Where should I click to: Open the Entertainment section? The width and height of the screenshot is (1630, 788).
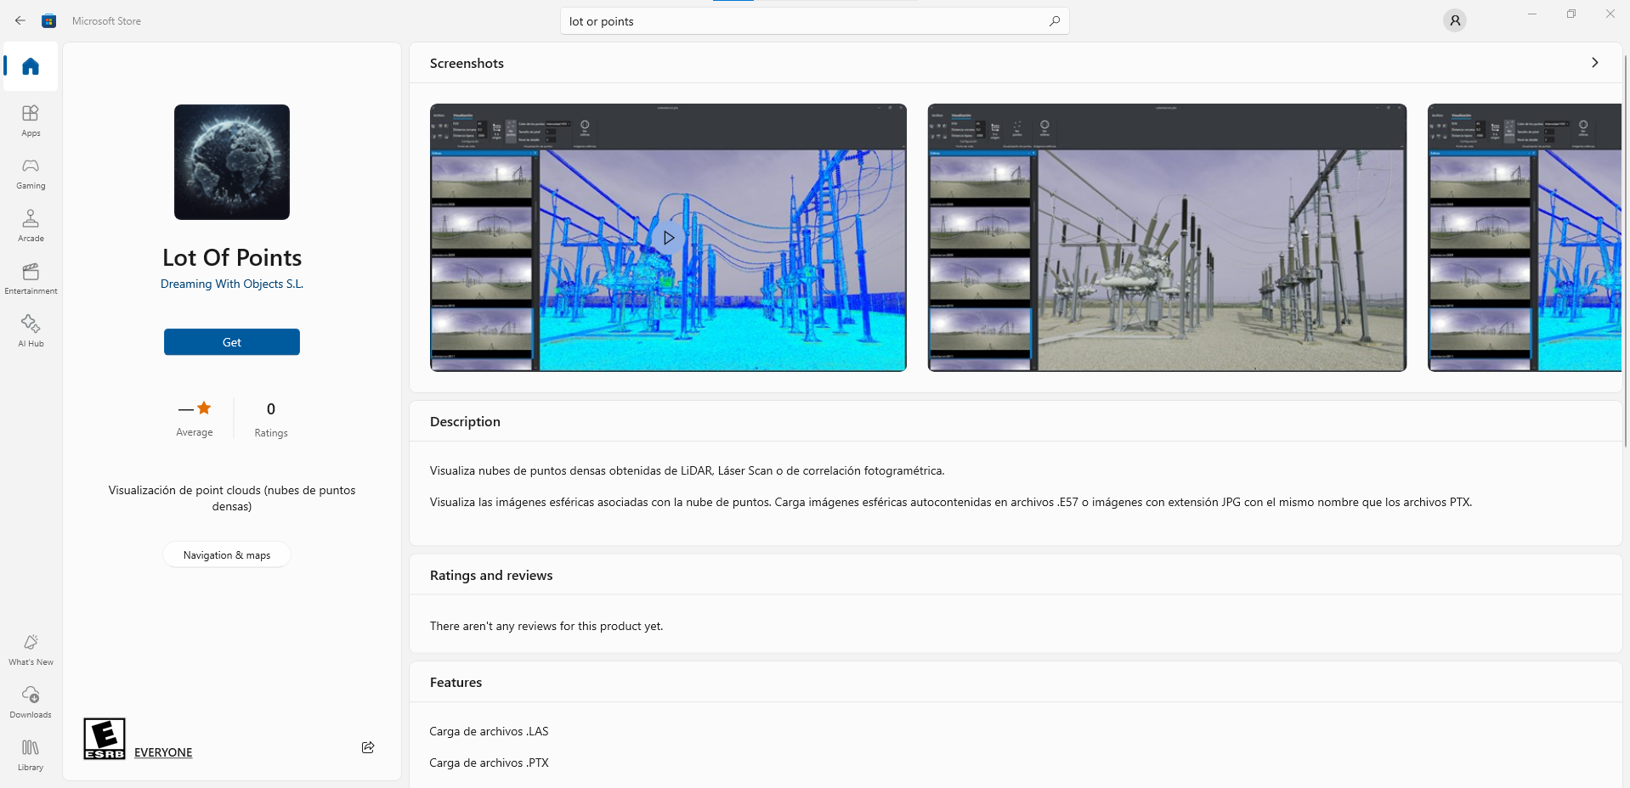(31, 278)
